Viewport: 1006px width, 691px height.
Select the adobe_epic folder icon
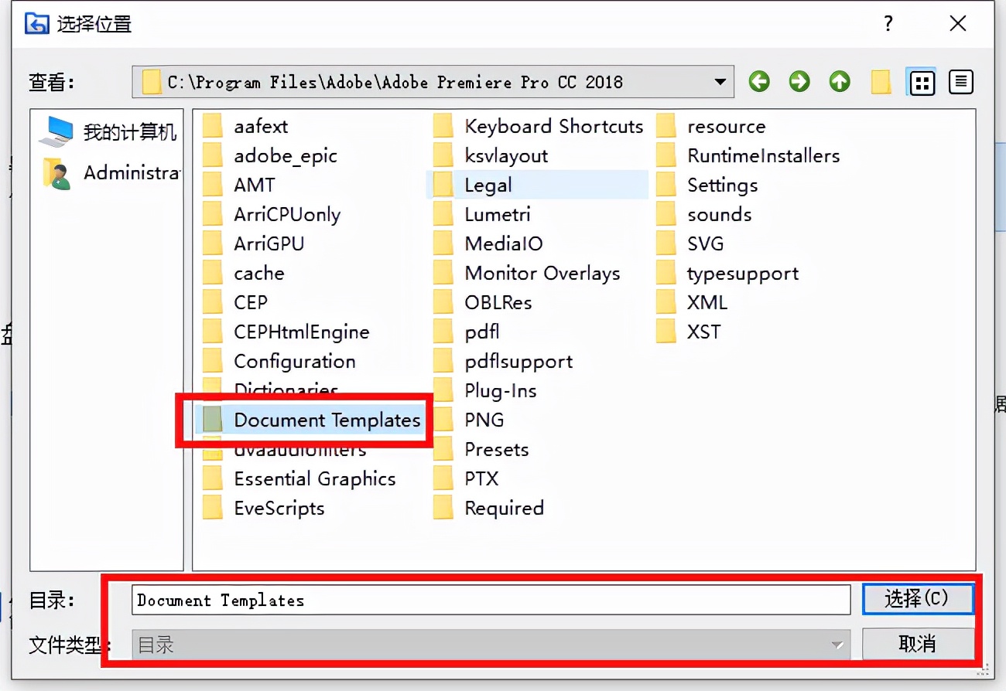[213, 155]
